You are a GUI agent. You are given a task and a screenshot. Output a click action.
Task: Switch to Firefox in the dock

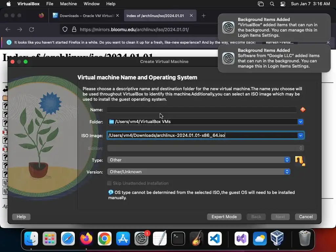coord(86,239)
